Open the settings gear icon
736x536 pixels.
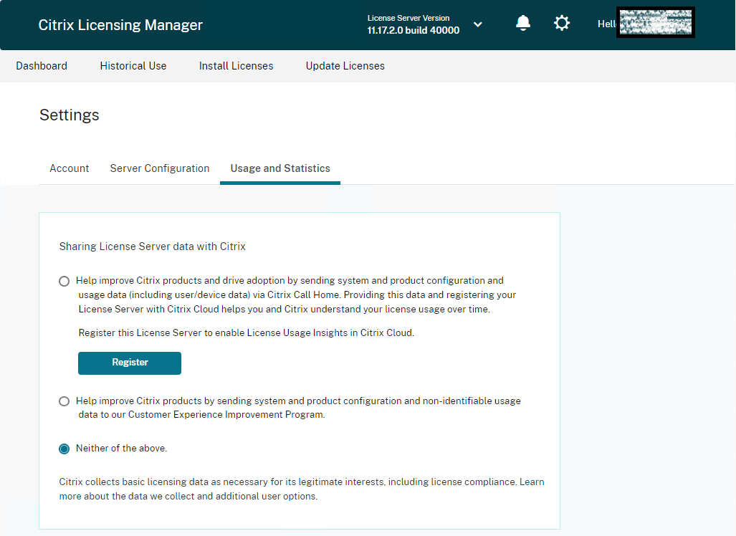tap(562, 24)
